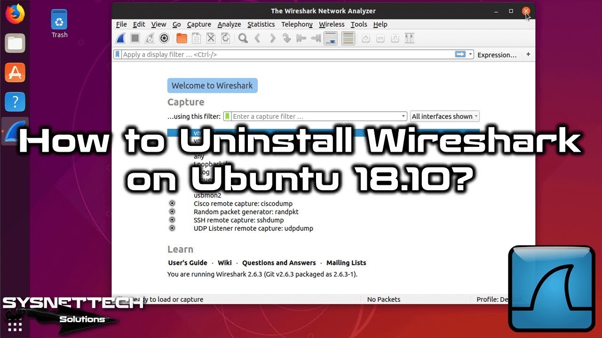Screen dimensions: 602x338
Task: Open the File menu
Action: (x=121, y=24)
